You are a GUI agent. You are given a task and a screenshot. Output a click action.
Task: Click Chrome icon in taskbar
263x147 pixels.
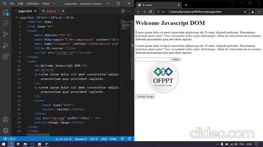coord(46,144)
